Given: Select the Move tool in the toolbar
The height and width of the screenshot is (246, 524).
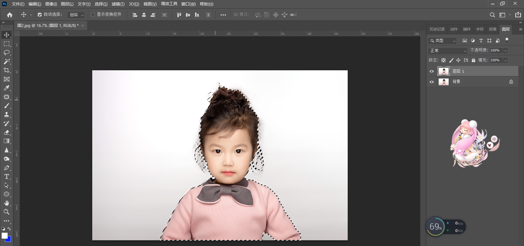Looking at the screenshot, I should pyautogui.click(x=7, y=35).
